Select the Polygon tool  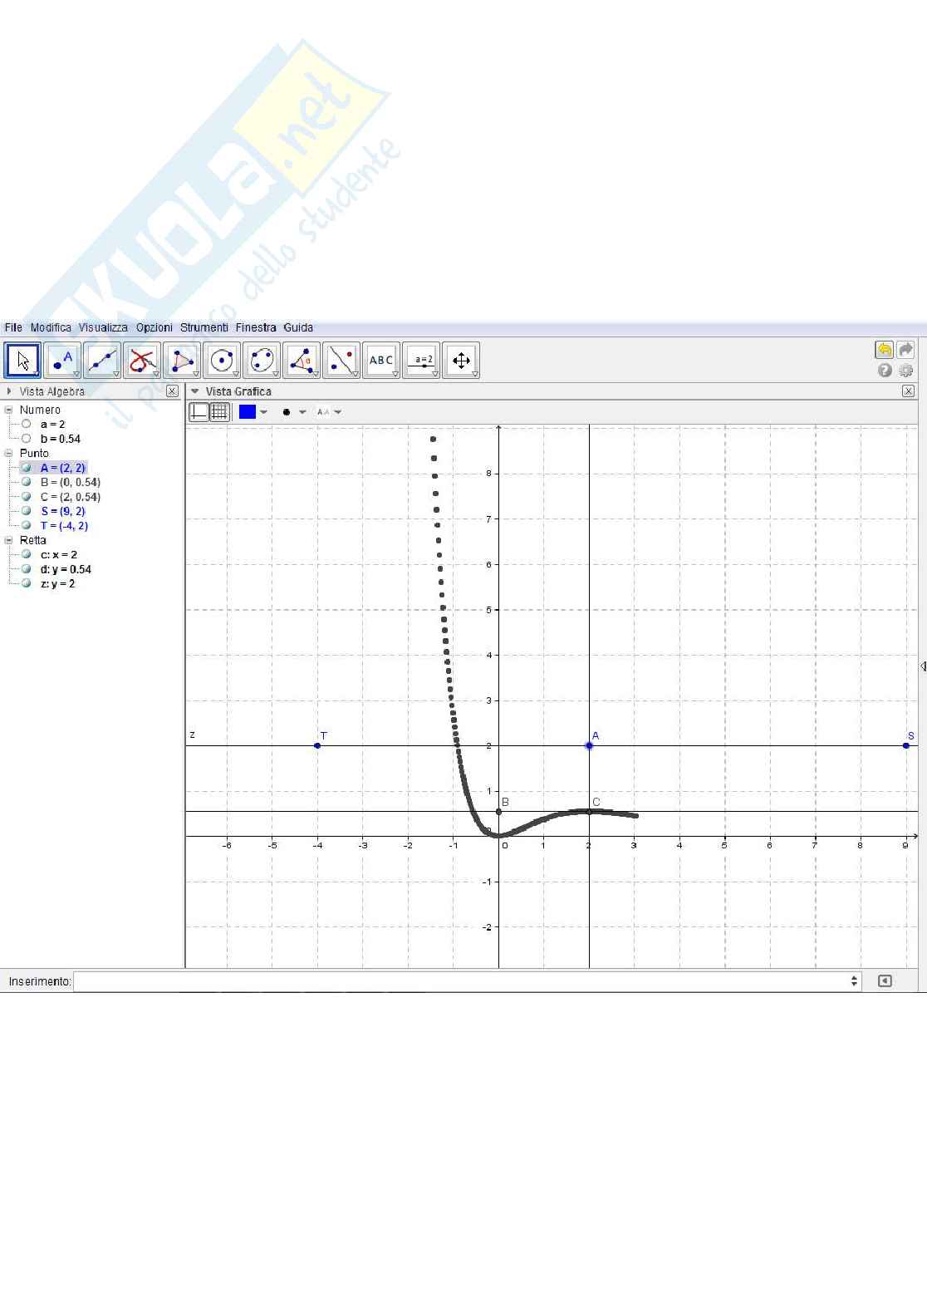tap(182, 361)
